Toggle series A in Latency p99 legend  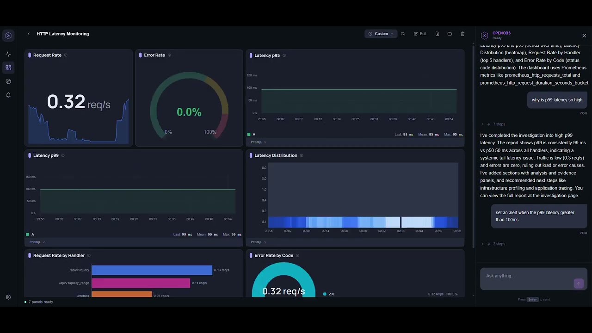click(30, 234)
